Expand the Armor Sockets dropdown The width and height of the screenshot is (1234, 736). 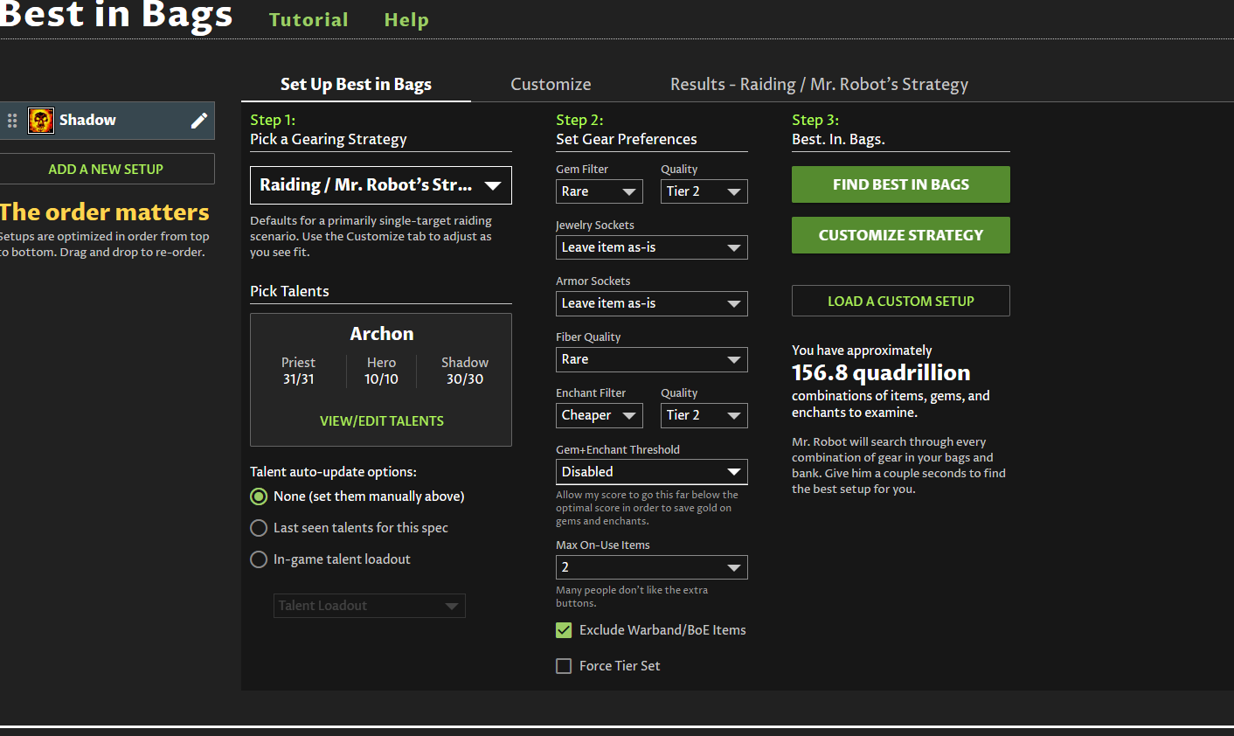click(651, 303)
